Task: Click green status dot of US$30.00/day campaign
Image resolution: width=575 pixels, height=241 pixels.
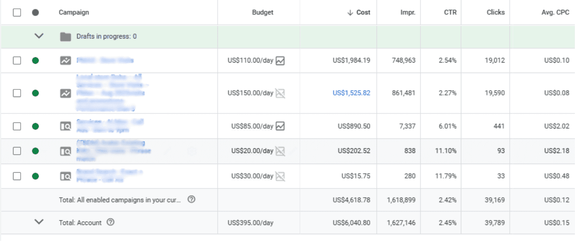Action: [x=35, y=176]
